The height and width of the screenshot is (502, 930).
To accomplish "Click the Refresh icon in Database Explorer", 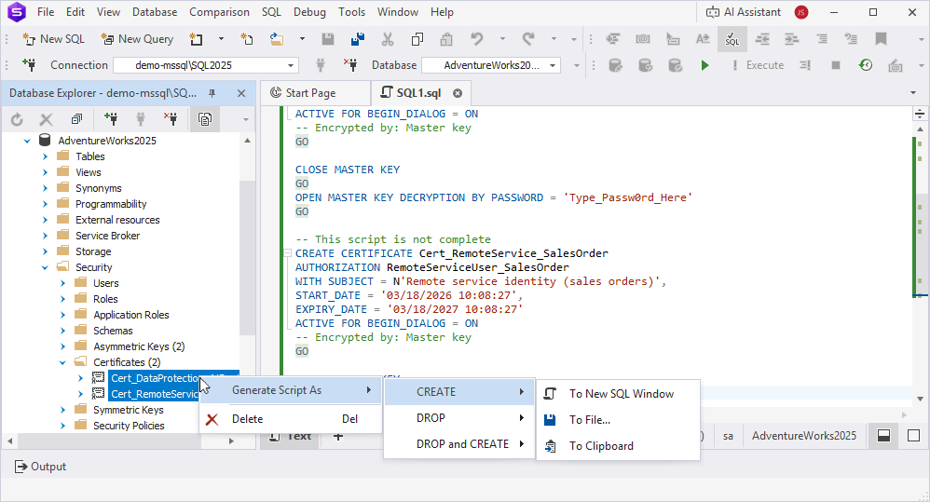I will pos(17,120).
